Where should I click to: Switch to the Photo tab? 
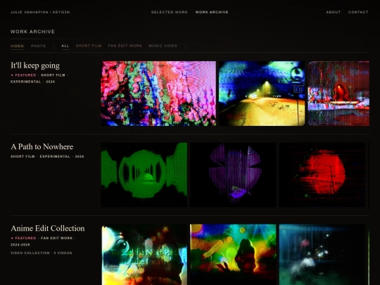38,46
